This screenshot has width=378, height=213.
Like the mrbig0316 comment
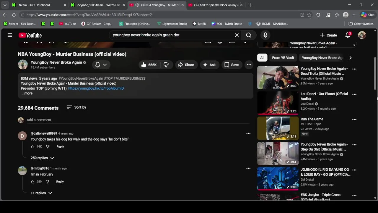[32, 182]
